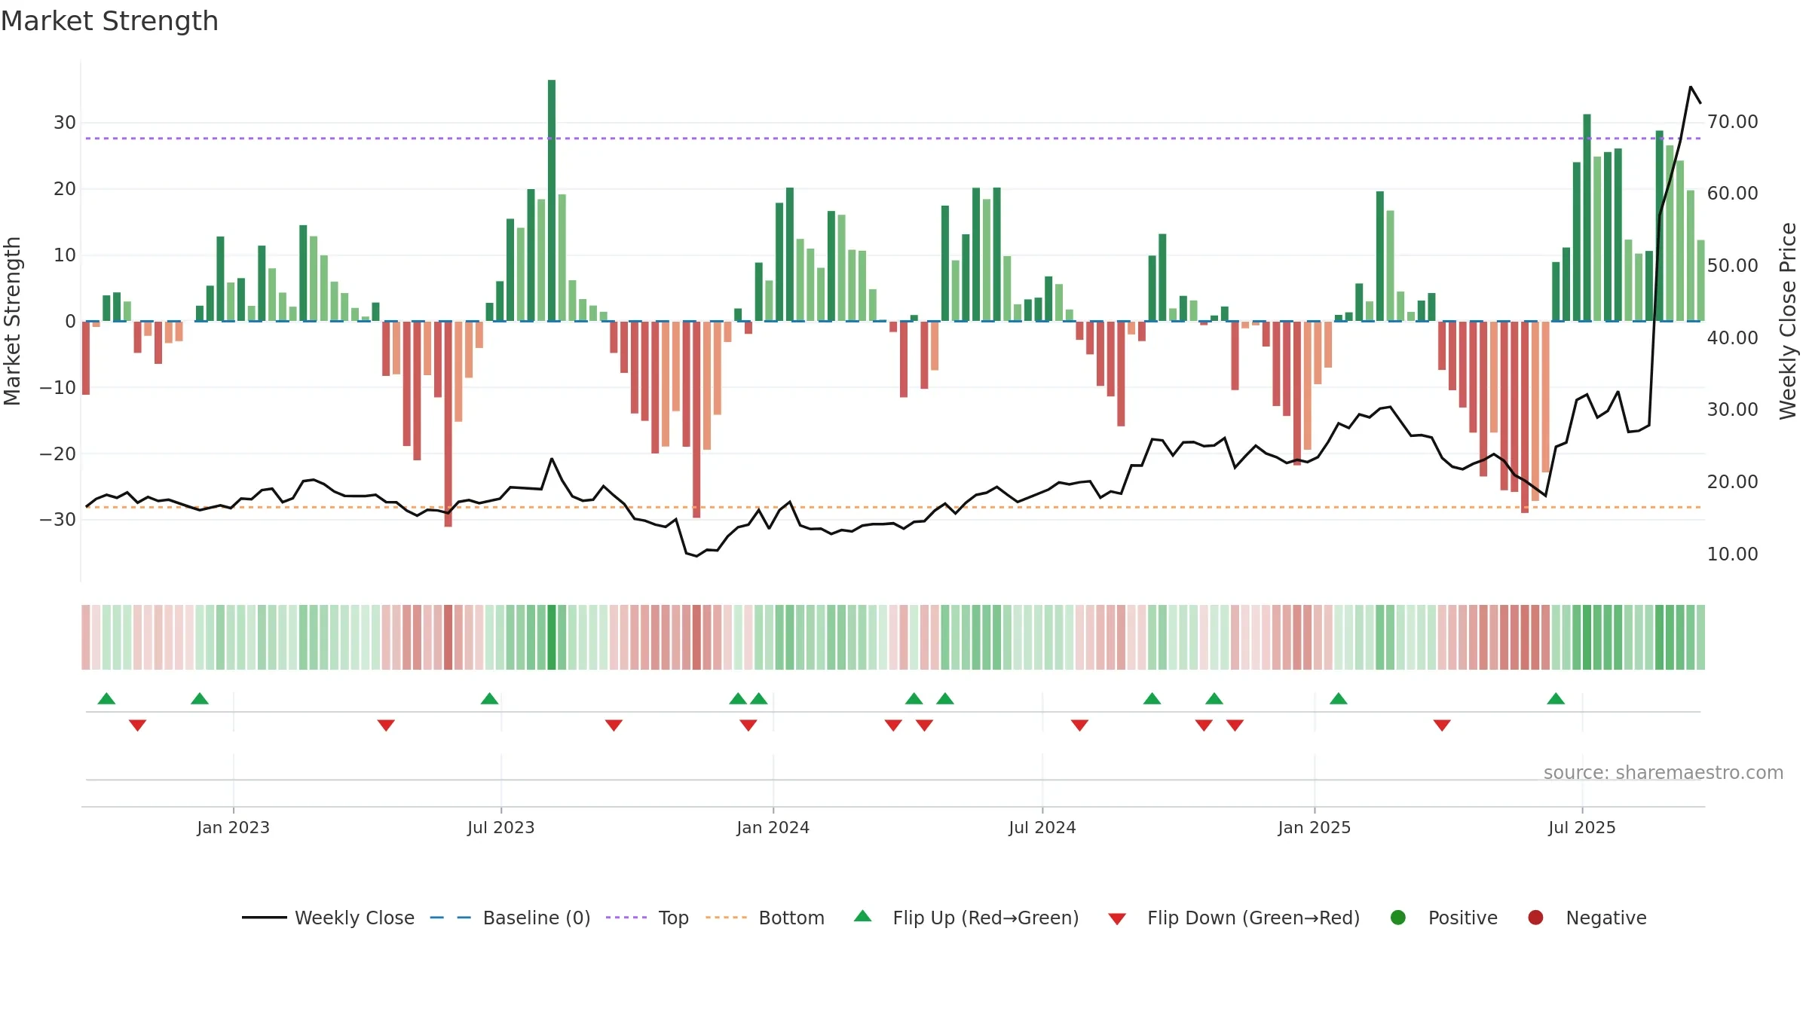The width and height of the screenshot is (1809, 1017).
Task: Click the 10.00 price axis label
Action: click(1733, 554)
